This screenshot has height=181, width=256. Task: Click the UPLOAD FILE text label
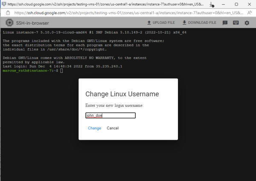coord(163,23)
